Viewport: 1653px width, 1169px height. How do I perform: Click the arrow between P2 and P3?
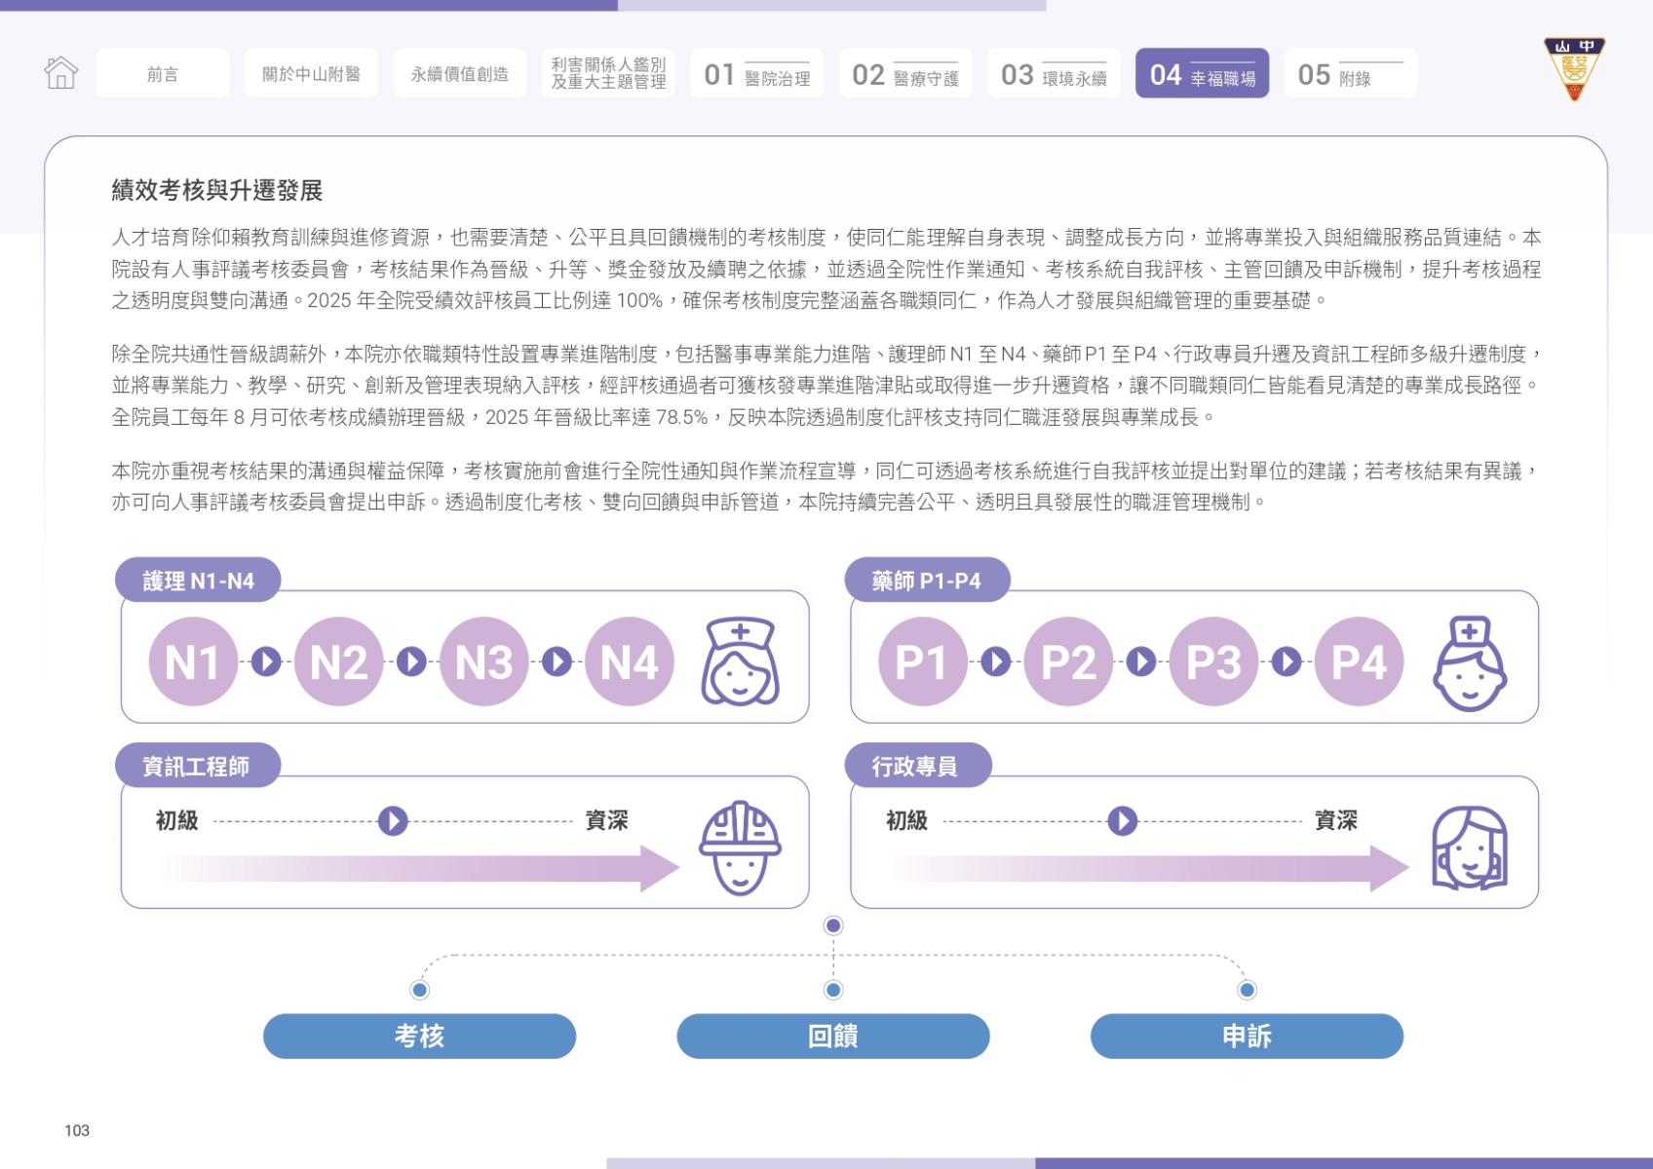pyautogui.click(x=1140, y=661)
